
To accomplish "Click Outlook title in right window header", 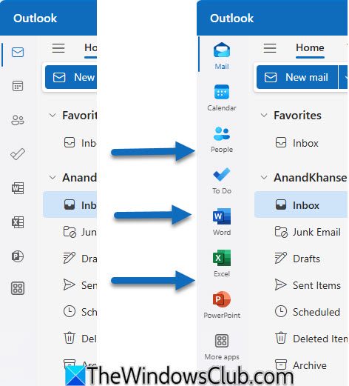I will coord(231,19).
